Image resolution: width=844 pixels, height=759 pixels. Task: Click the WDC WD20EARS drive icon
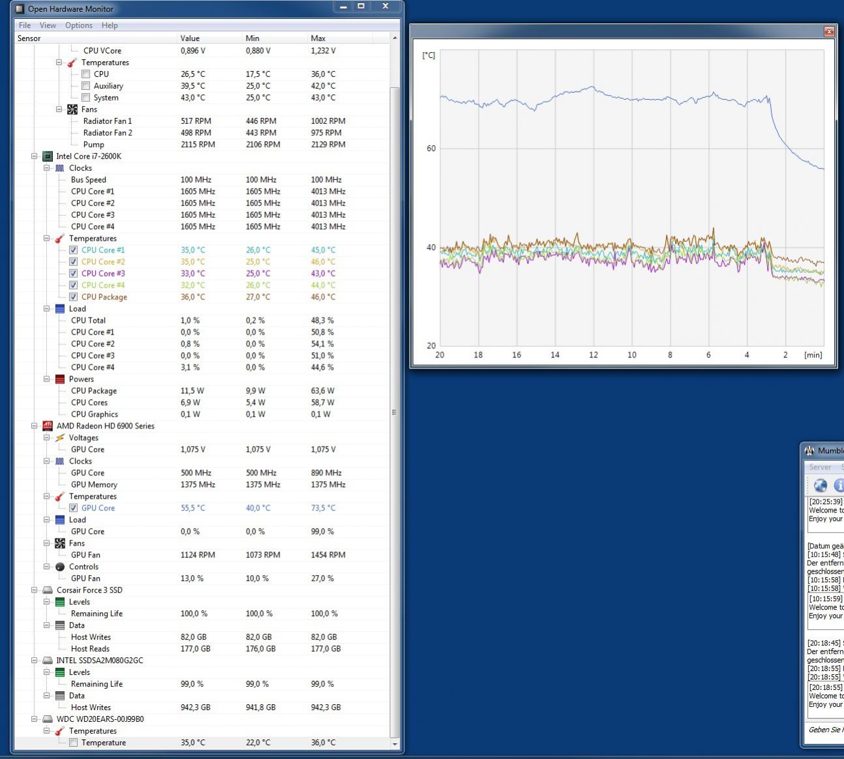tap(47, 719)
